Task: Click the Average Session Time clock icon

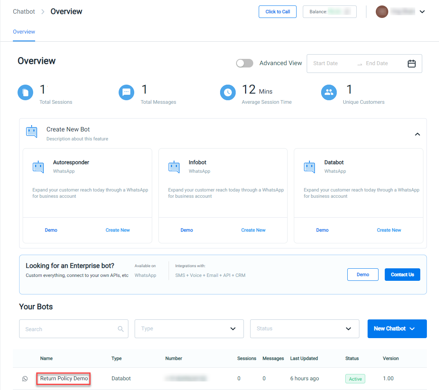Action: click(228, 92)
